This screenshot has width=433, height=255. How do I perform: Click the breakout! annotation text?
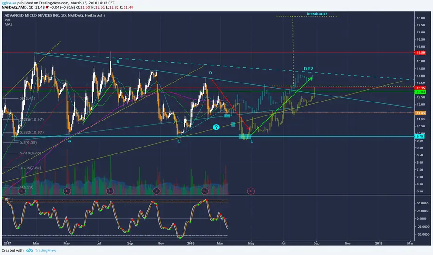click(x=316, y=14)
